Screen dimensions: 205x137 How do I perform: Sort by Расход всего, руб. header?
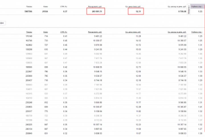pos(95,32)
